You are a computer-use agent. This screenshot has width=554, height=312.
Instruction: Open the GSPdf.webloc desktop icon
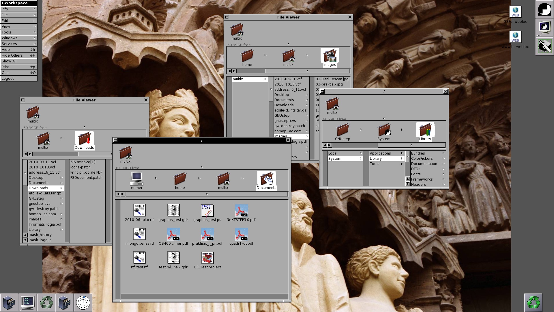click(x=515, y=12)
